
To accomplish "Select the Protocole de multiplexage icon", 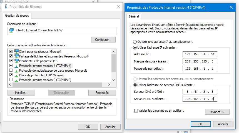I will [16, 71].
